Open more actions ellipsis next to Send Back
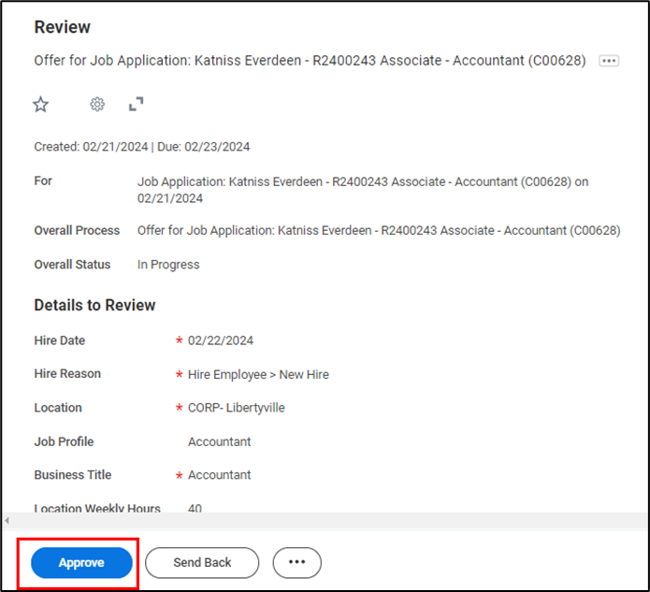The width and height of the screenshot is (650, 592). [296, 562]
